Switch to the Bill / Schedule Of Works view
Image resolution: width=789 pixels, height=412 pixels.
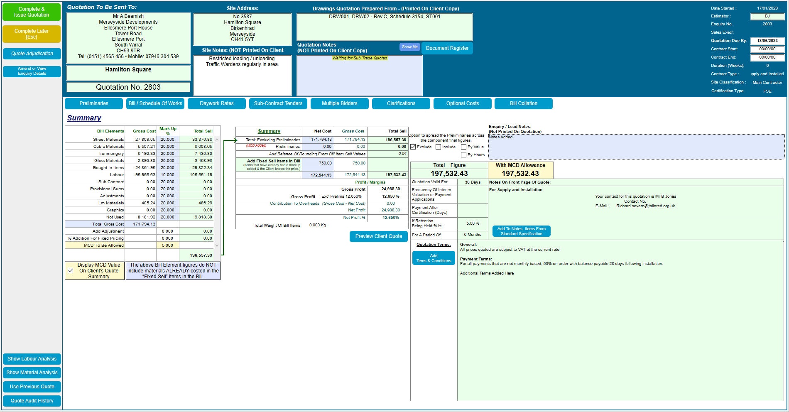click(155, 103)
